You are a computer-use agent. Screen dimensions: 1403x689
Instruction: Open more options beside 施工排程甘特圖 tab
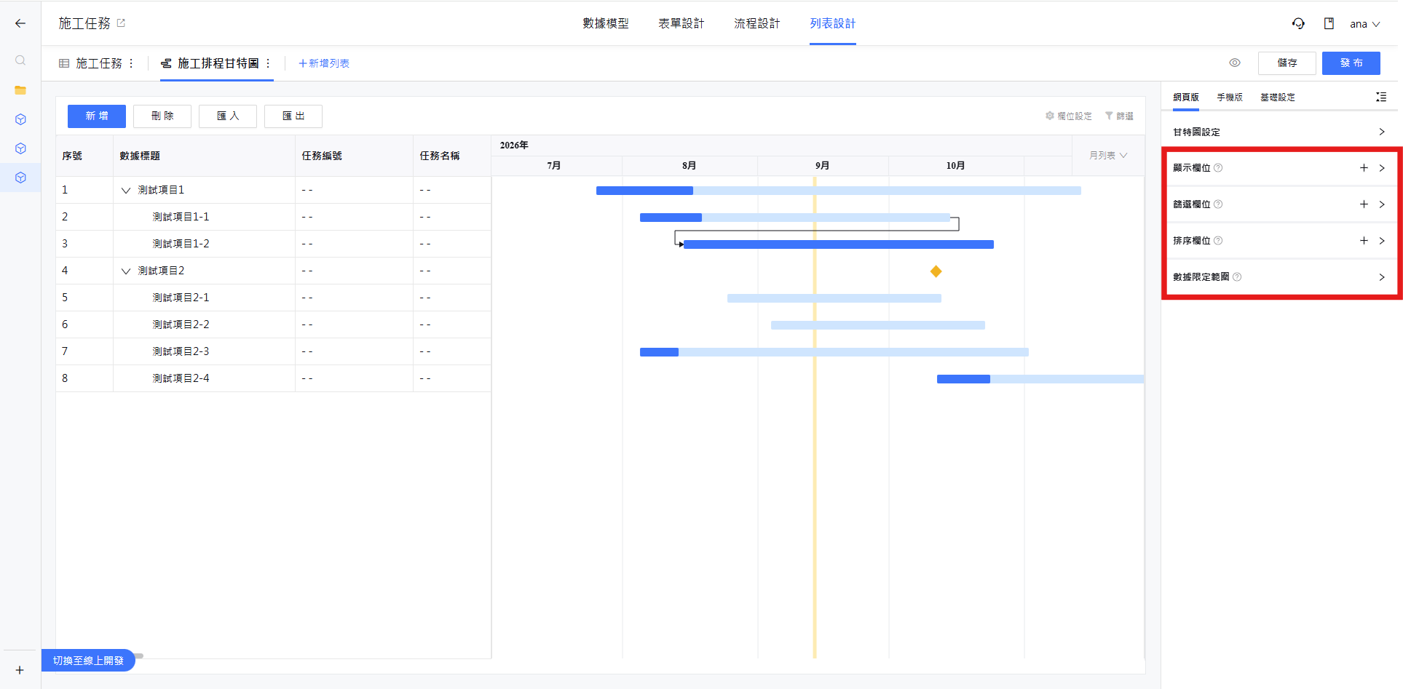(x=268, y=63)
